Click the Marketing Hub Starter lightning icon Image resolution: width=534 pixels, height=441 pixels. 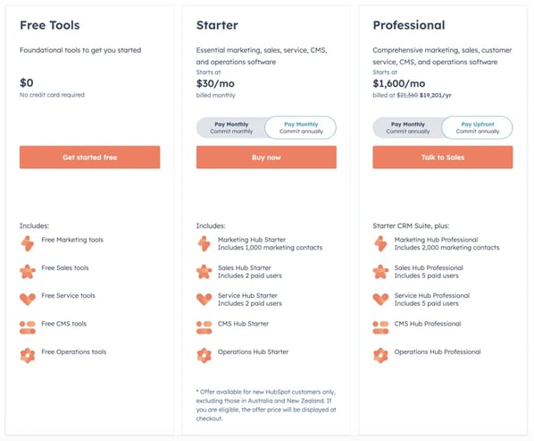(204, 243)
